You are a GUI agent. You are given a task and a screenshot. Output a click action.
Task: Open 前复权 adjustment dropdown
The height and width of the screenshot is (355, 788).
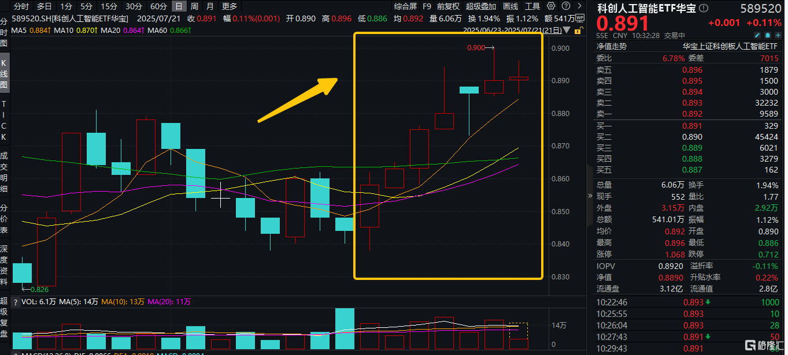(x=448, y=6)
